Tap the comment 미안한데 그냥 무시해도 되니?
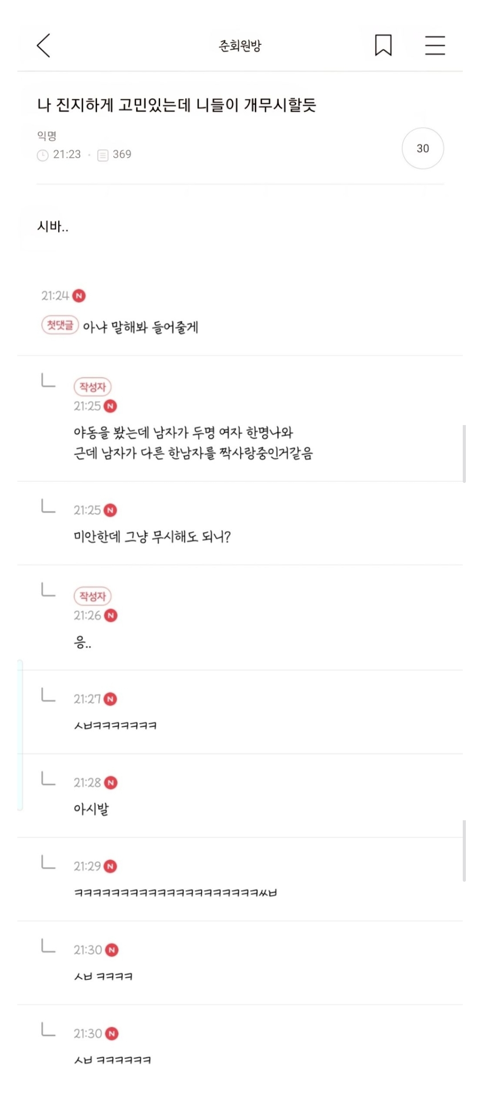 (152, 537)
